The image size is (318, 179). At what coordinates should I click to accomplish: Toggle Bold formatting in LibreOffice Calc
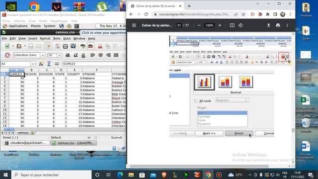click(68, 55)
